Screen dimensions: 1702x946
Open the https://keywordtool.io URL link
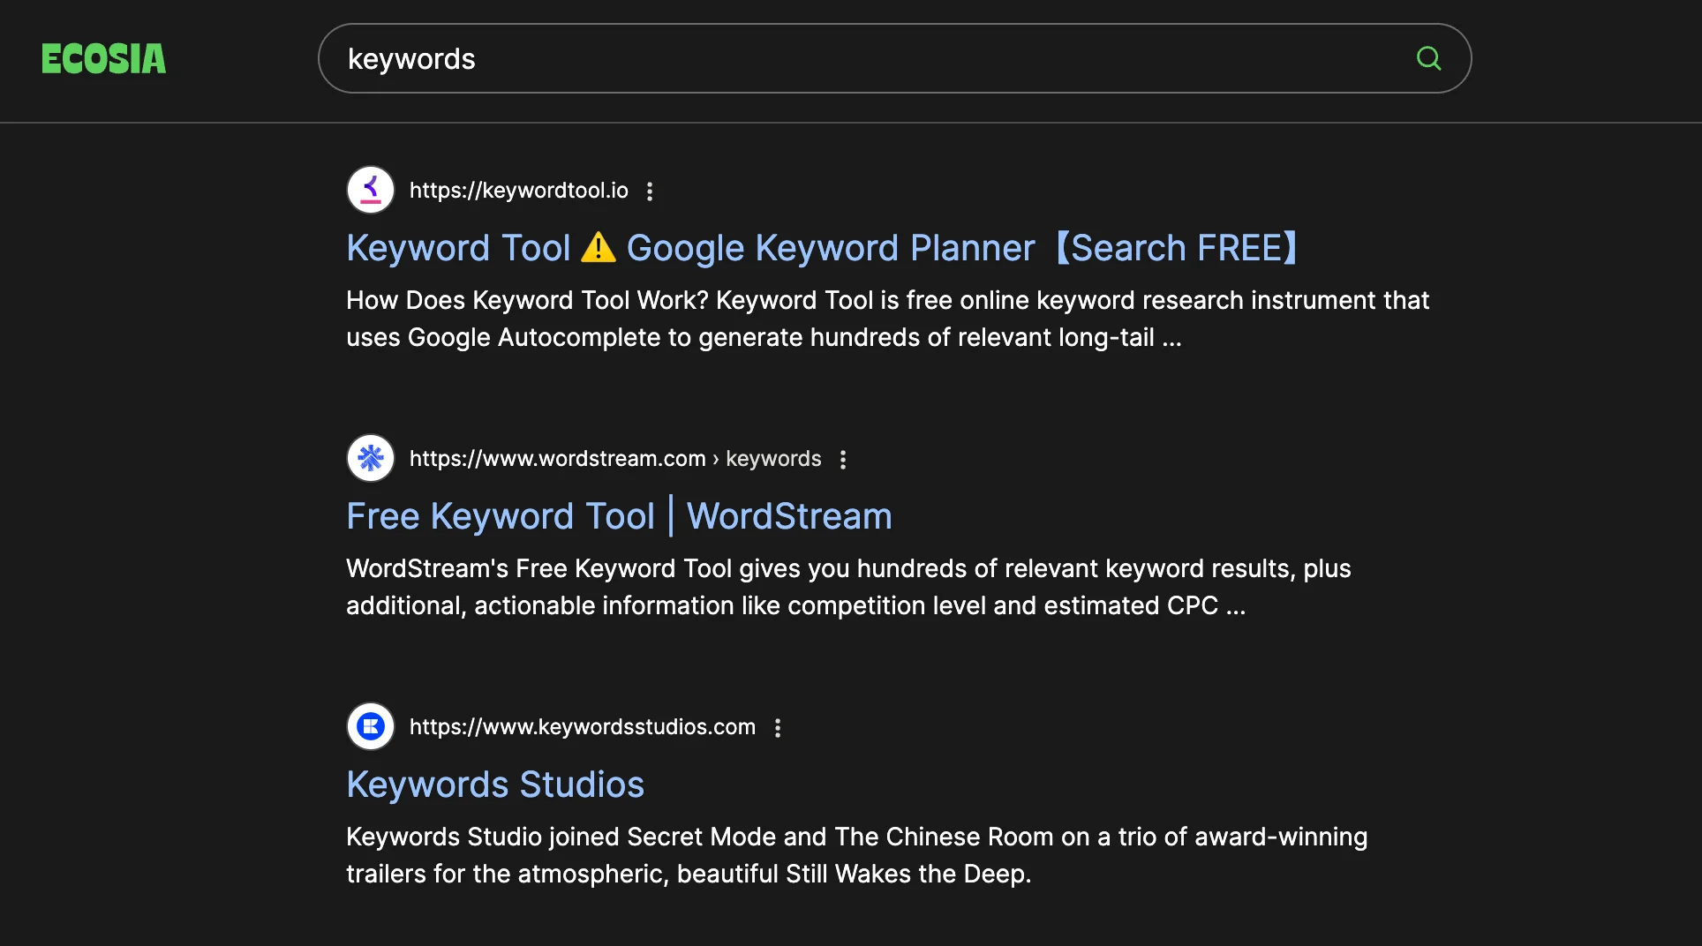(x=519, y=190)
